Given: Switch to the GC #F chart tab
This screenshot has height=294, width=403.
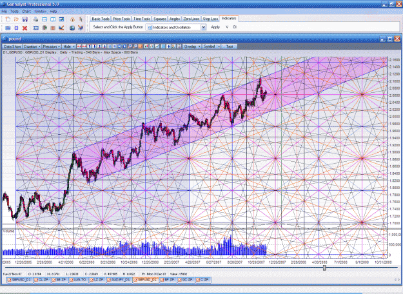Looking at the screenshot, I should [185, 280].
